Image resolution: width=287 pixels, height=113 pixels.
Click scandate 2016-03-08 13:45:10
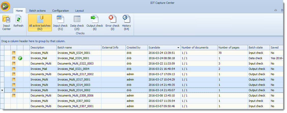pos(162,95)
